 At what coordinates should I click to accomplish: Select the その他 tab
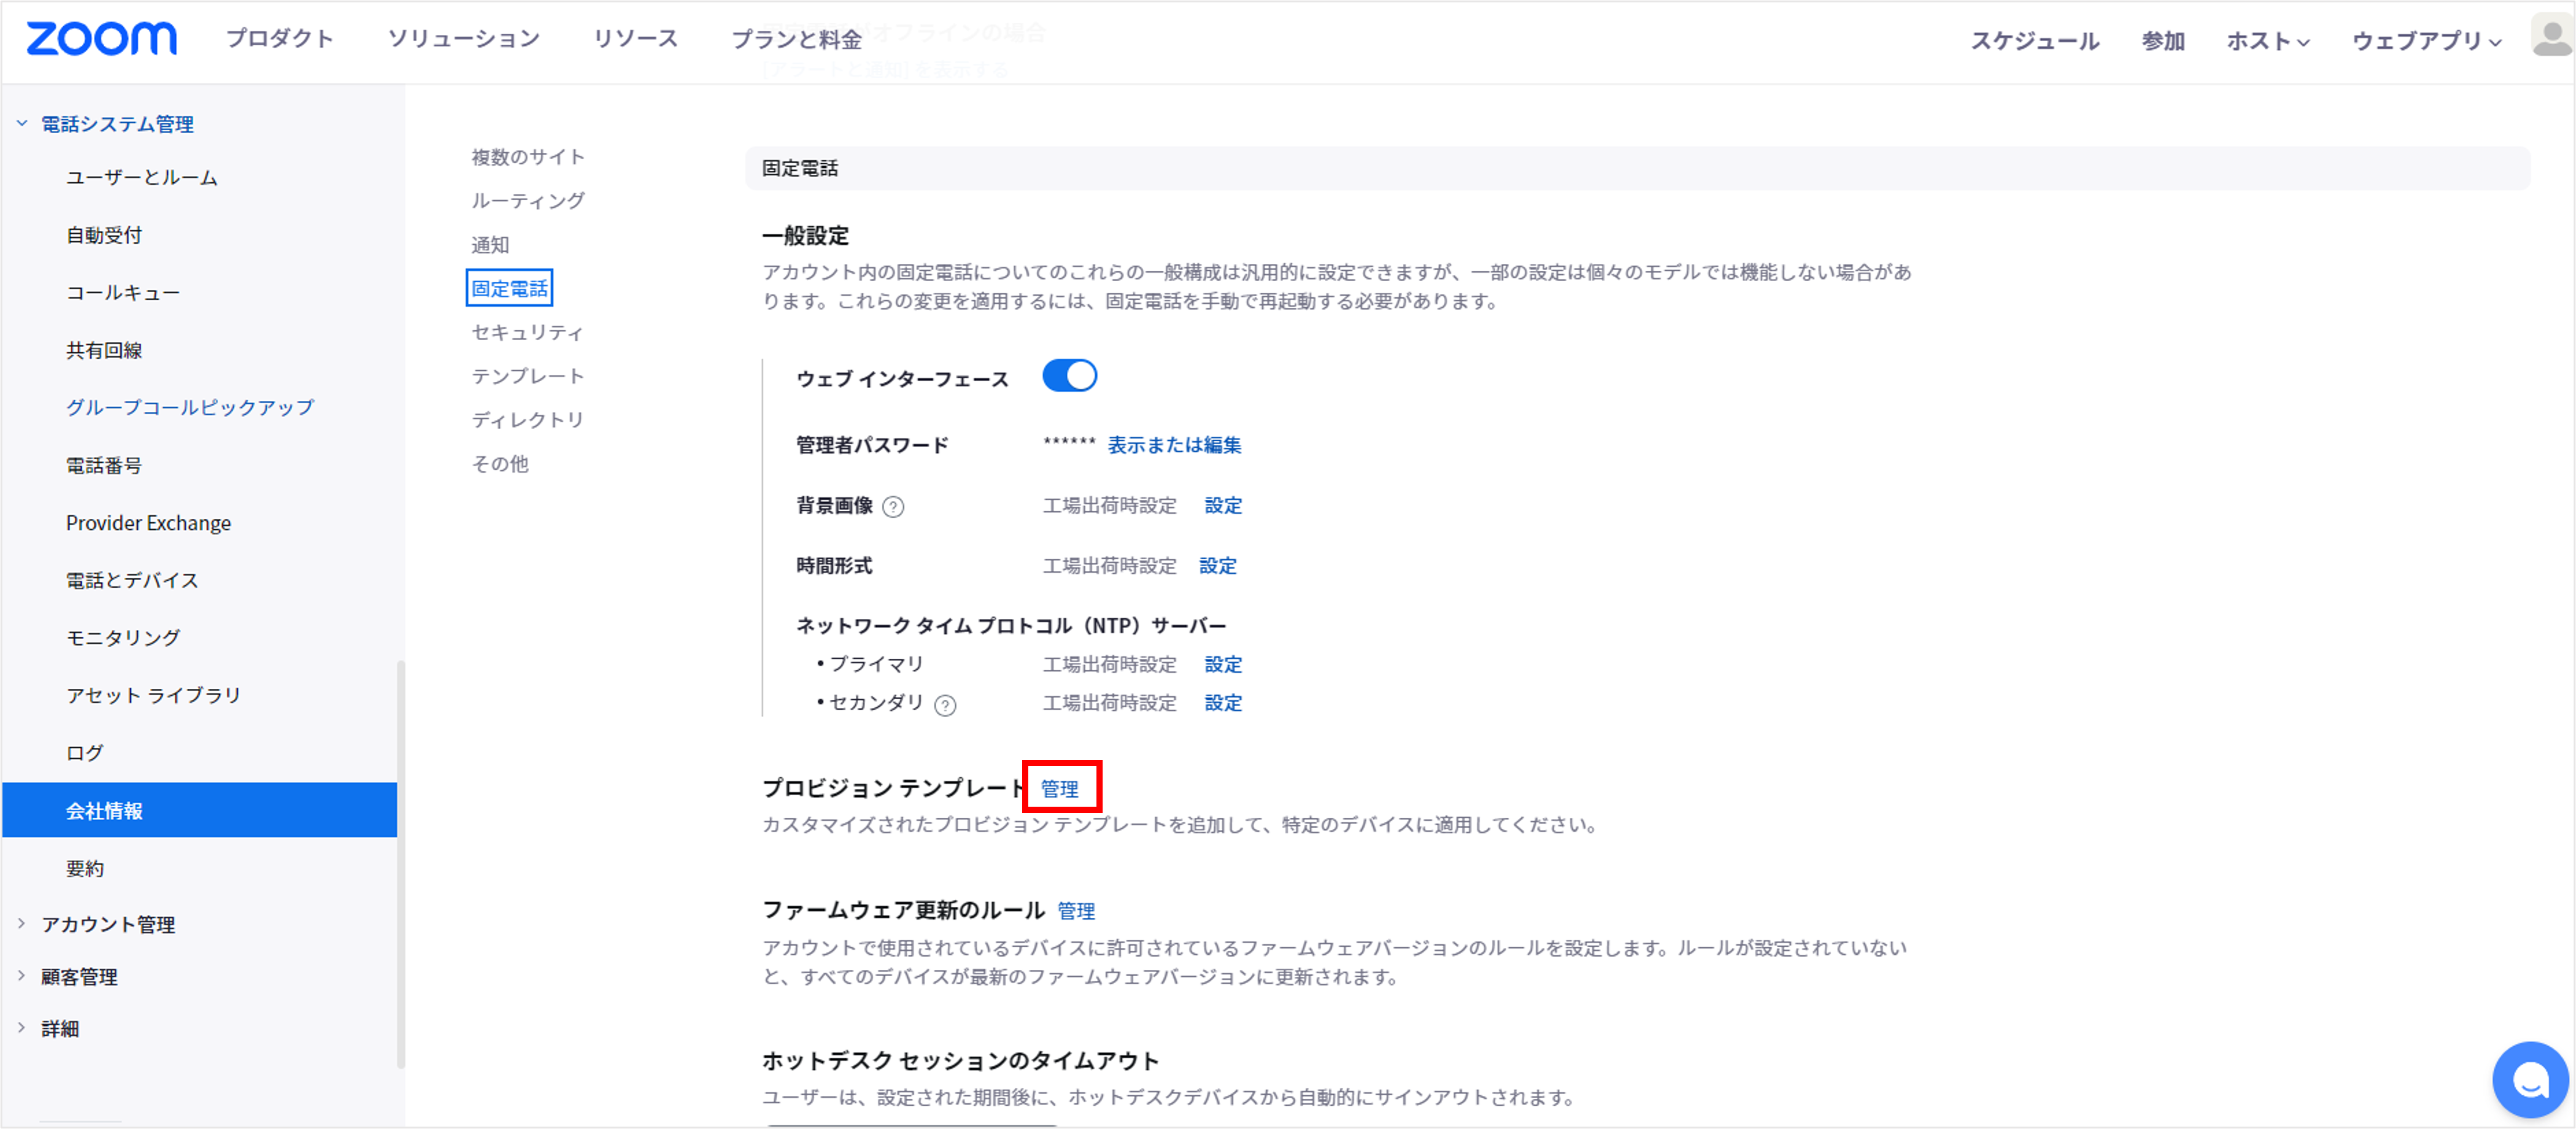tap(500, 464)
